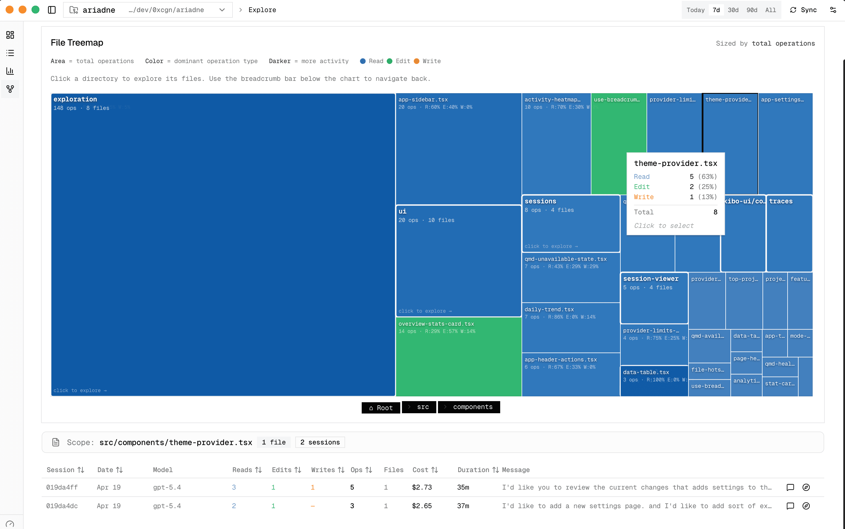
Task: Click the project folder icon beside ariadne
Action: [x=74, y=10]
